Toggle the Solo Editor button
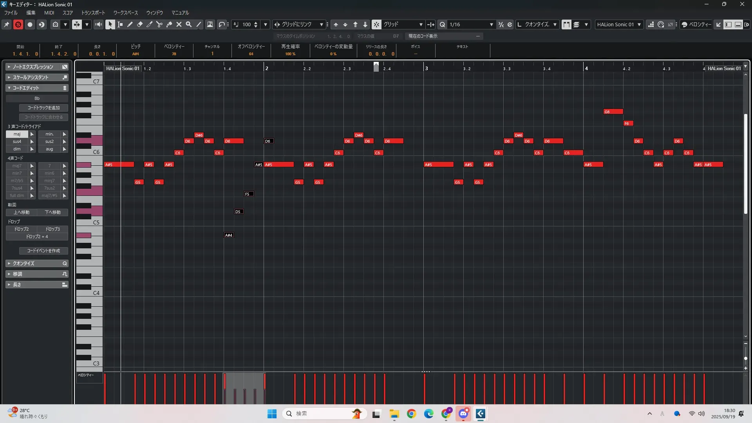Viewport: 752px width, 423px height. click(18, 24)
